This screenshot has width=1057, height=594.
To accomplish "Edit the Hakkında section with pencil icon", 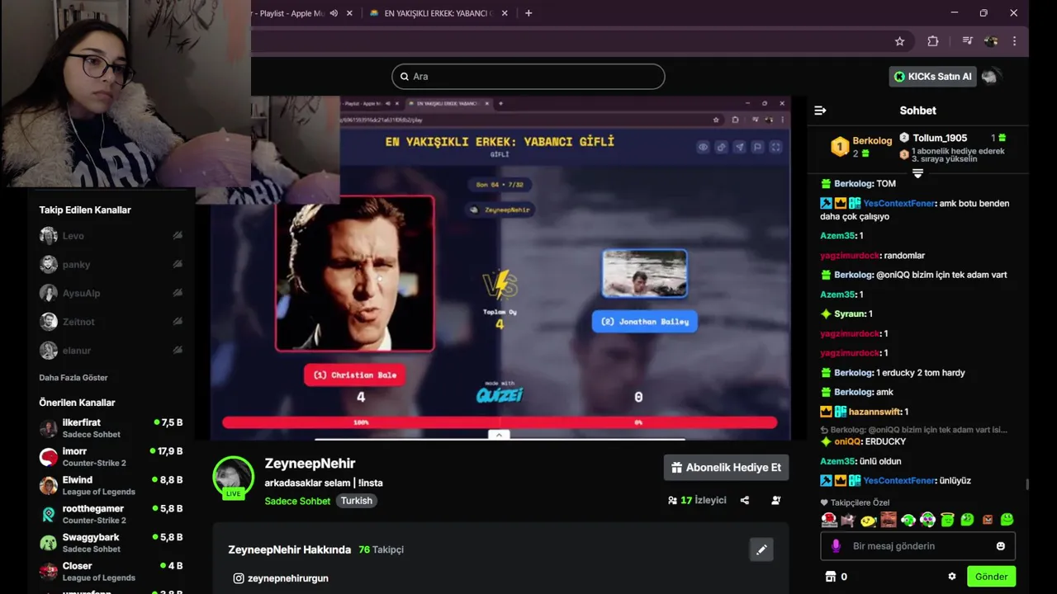I will [x=761, y=549].
